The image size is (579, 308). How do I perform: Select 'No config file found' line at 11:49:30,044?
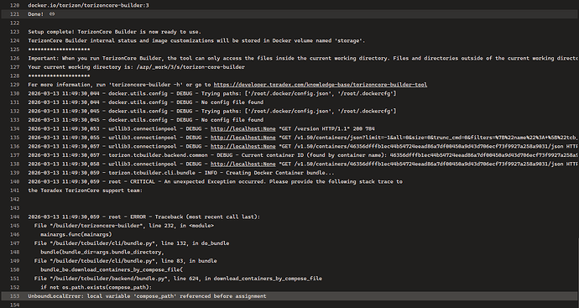tap(146, 102)
